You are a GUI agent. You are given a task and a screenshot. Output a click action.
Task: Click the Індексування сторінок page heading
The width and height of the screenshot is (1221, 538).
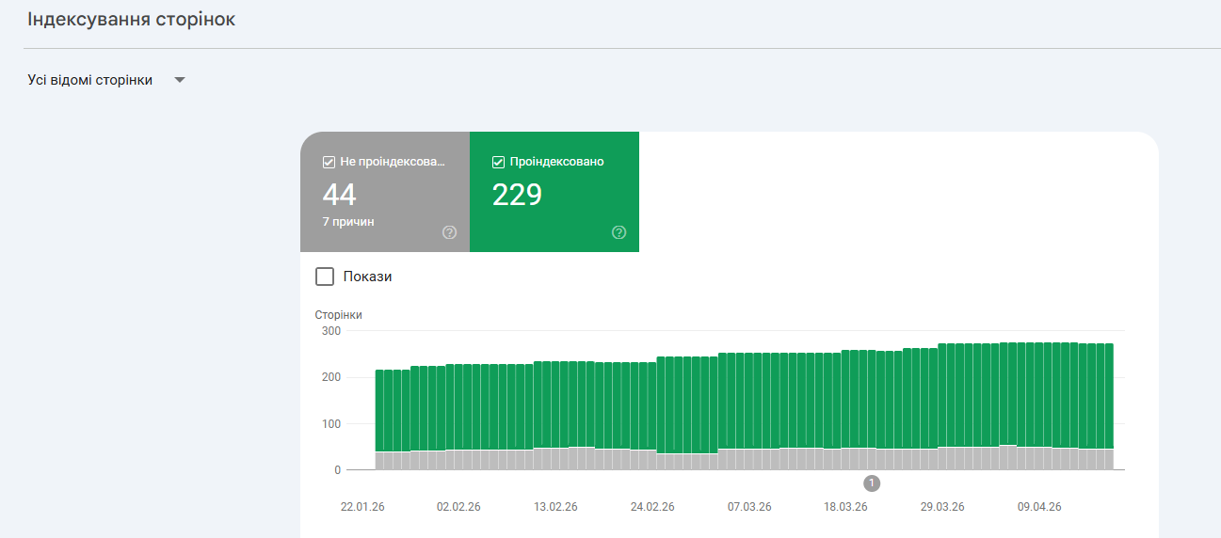point(131,20)
